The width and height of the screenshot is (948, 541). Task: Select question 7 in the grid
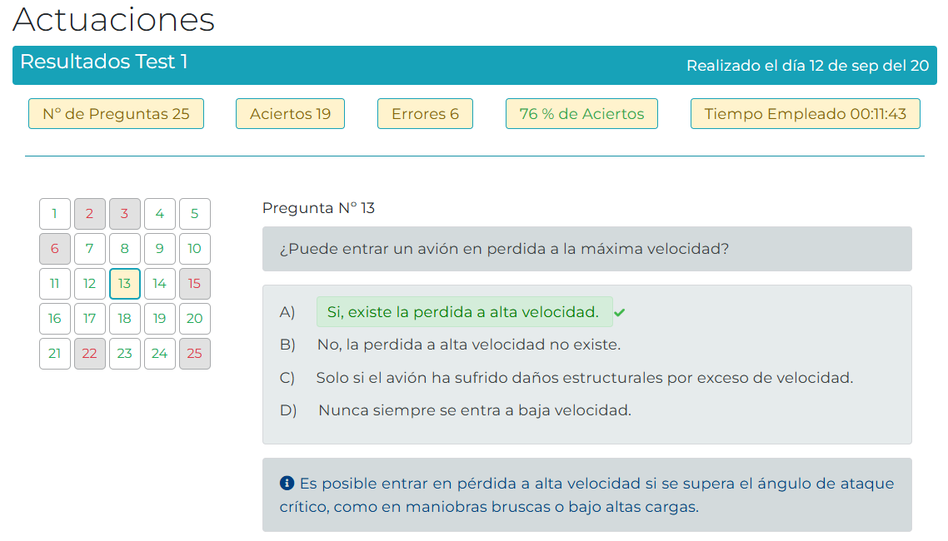coord(89,249)
